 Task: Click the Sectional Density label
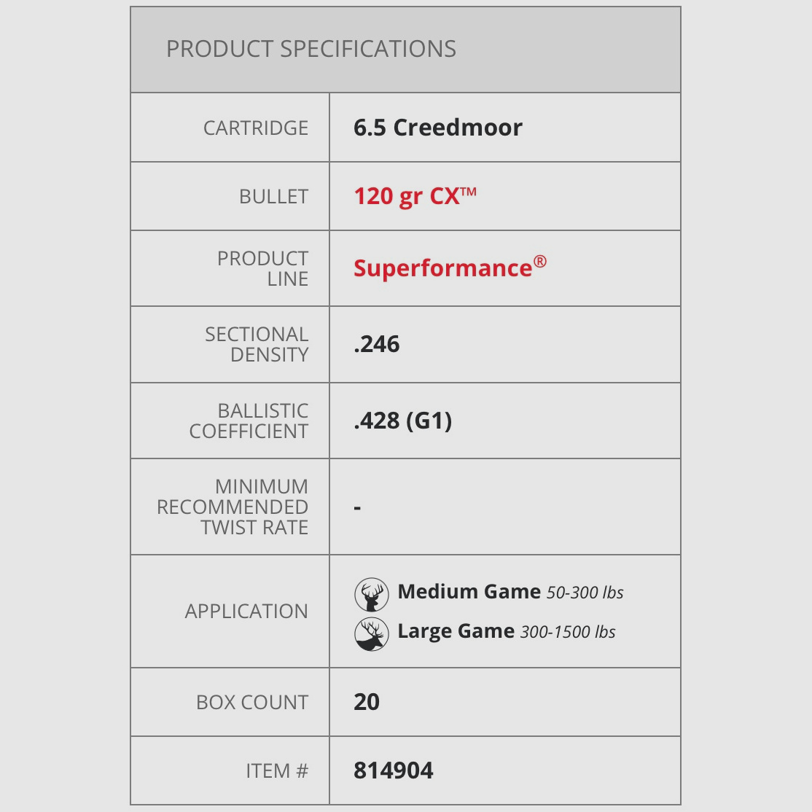click(257, 344)
